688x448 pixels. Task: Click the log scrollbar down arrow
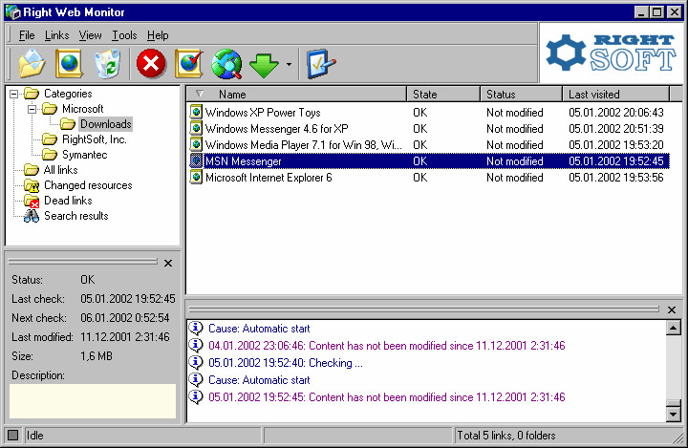point(674,414)
